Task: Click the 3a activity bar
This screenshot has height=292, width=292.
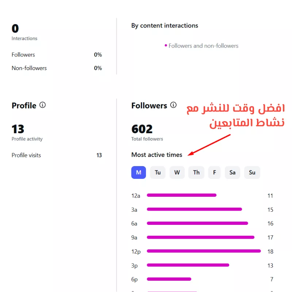Action: point(194,209)
